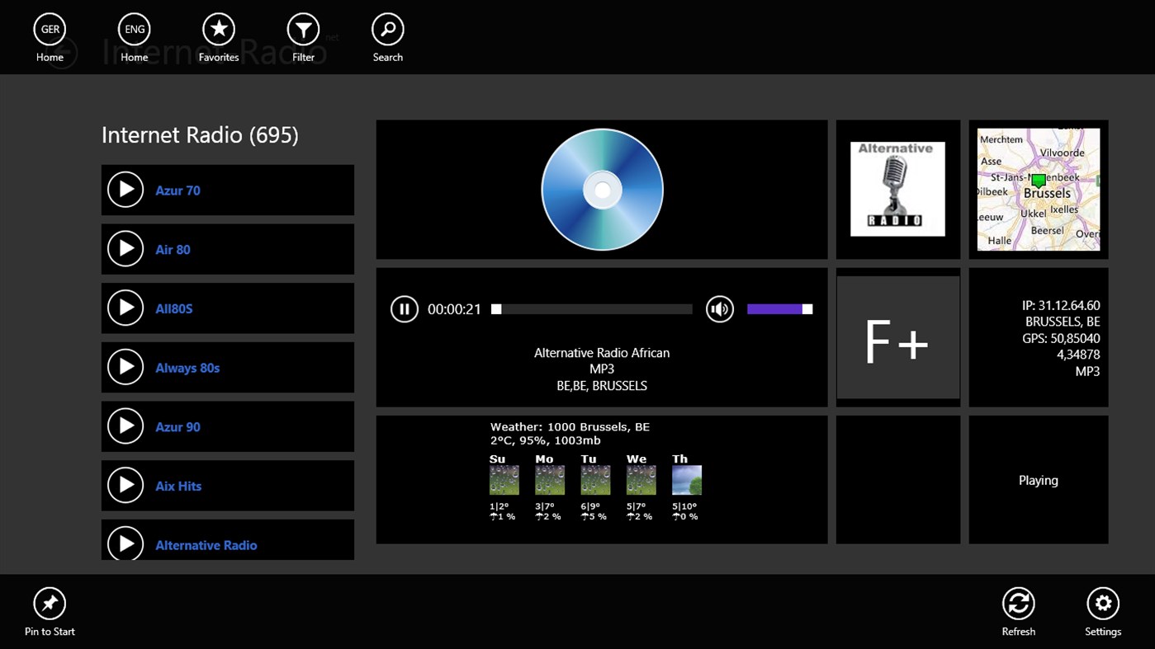
Task: Open the Search for radio stations
Action: click(x=387, y=33)
